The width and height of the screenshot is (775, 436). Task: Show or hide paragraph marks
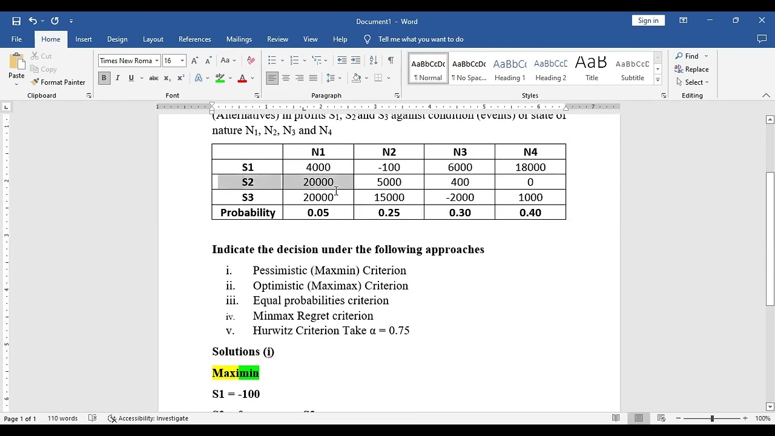click(x=391, y=61)
